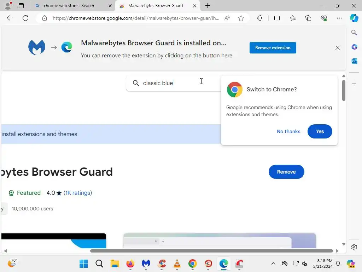Close the Malwarebytes Browser Guard tab
Screen dimensions: 362x272
click(194, 6)
